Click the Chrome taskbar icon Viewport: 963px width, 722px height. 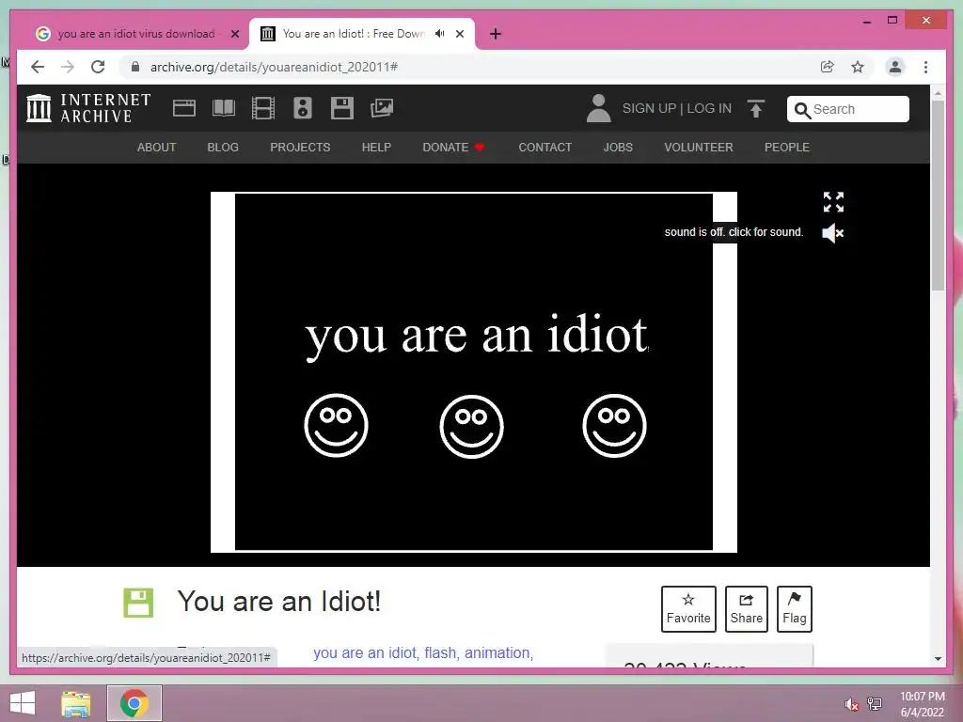pos(134,703)
